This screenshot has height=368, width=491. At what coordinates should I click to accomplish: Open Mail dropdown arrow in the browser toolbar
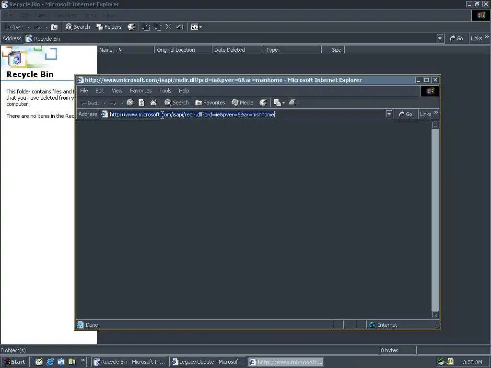coord(283,103)
